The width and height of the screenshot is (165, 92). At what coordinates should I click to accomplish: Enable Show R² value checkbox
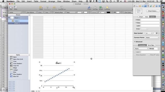click(149, 55)
